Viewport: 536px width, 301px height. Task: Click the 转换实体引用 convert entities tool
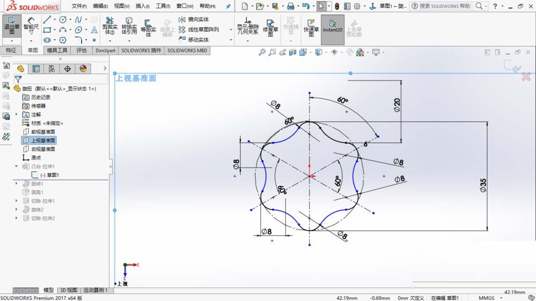click(129, 26)
